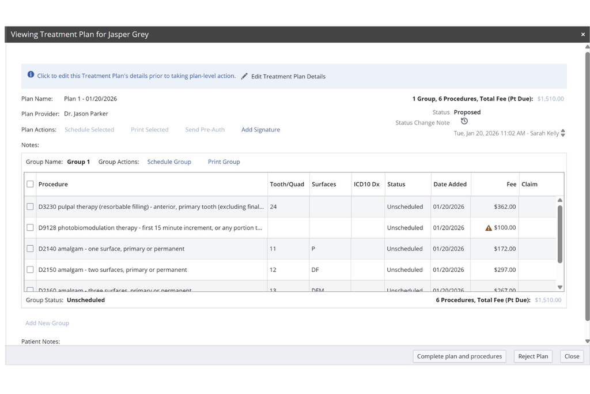Screen dimensions: 590x394
Task: Click Add New Group link
Action: tap(47, 323)
